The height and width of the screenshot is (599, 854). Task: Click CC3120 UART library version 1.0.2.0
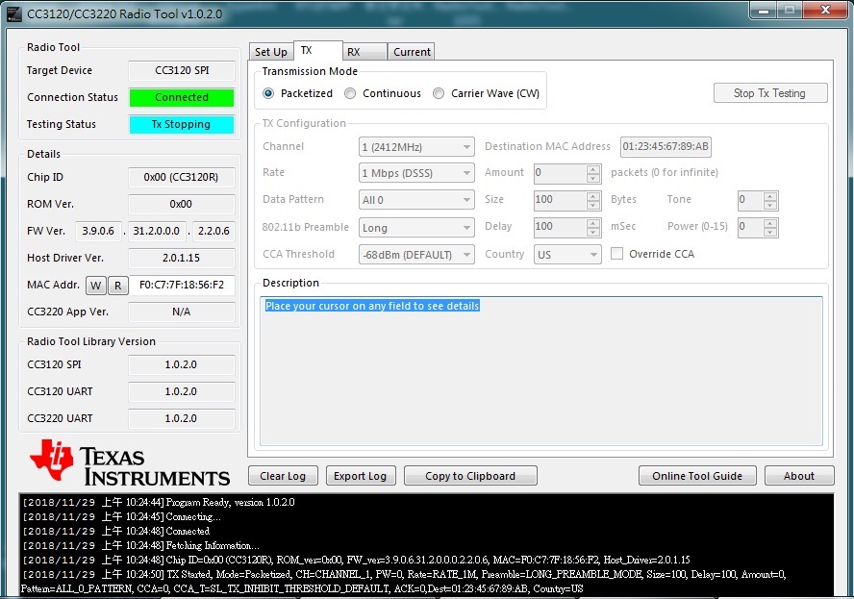(x=182, y=391)
